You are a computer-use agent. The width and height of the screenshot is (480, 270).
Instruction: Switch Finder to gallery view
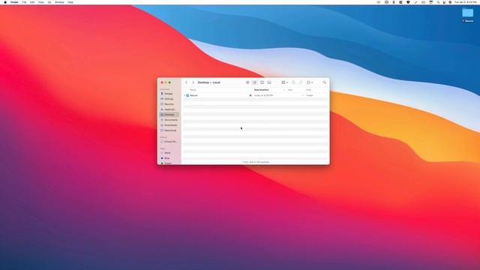(269, 82)
